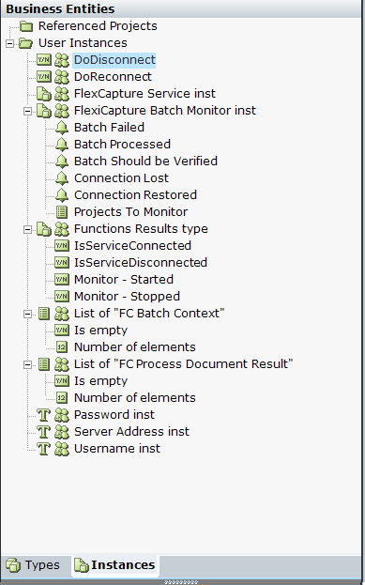
Task: Click the Y/N icon next to IsServiceConnected
Action: pyautogui.click(x=62, y=245)
